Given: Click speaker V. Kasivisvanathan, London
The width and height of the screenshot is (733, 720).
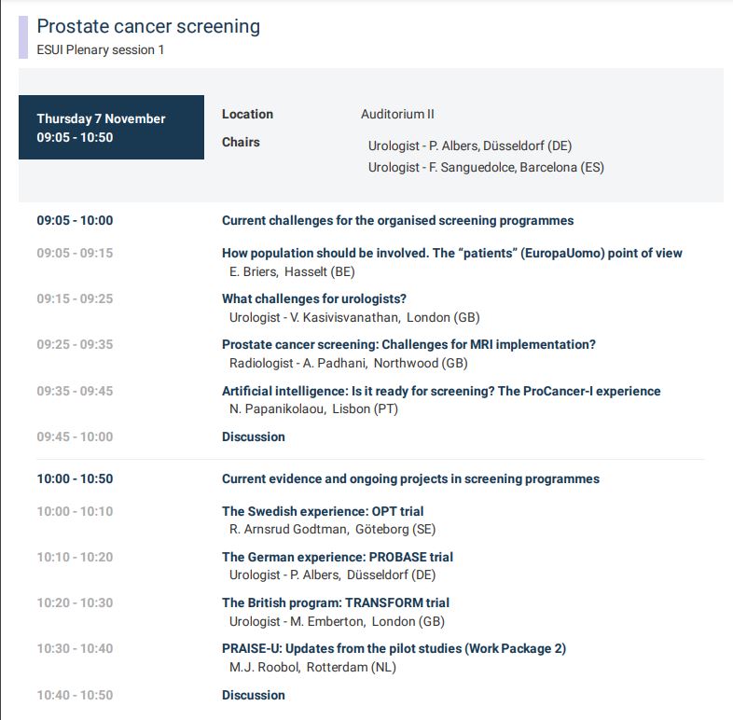Looking at the screenshot, I should click(354, 317).
